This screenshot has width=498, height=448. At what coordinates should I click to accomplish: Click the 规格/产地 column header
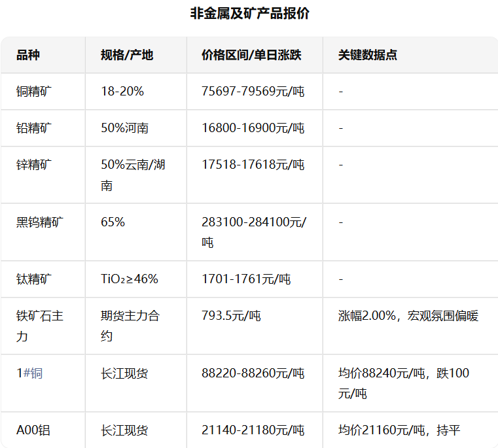point(127,55)
